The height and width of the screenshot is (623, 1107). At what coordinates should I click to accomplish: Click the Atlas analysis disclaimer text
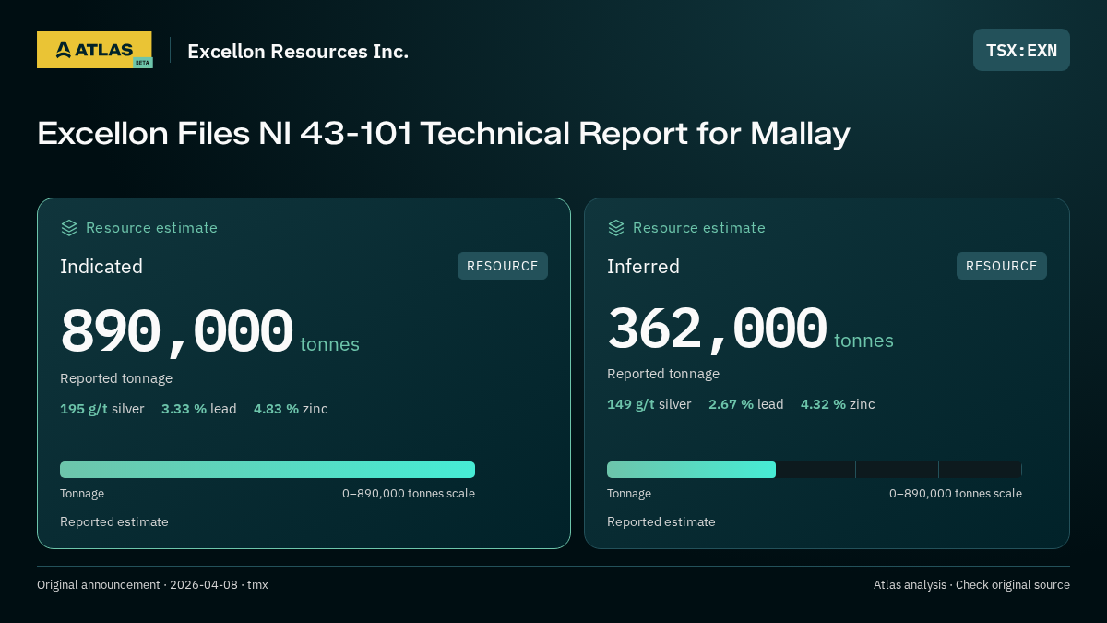pos(971,585)
